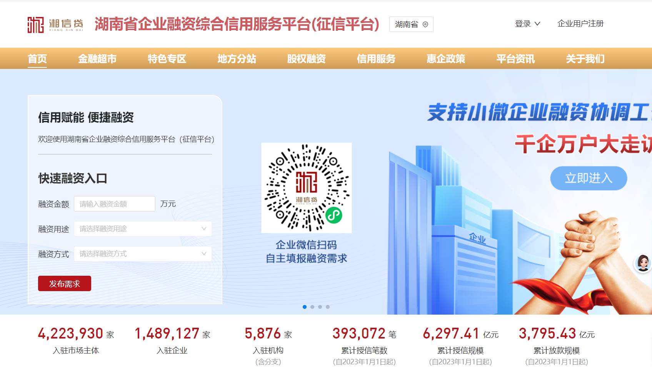Viewport: 652px width, 367px height.
Task: Click the platform title 湖南省企业融资综合信用服务平台
Action: (x=237, y=24)
